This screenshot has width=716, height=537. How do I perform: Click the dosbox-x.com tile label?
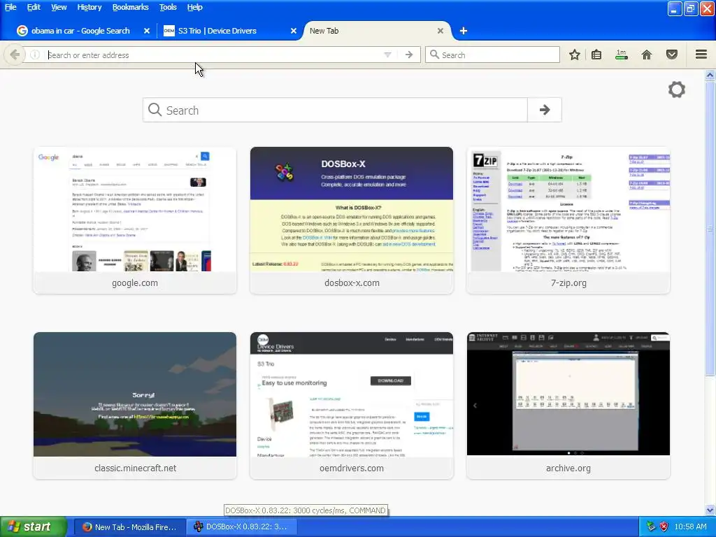(x=352, y=282)
